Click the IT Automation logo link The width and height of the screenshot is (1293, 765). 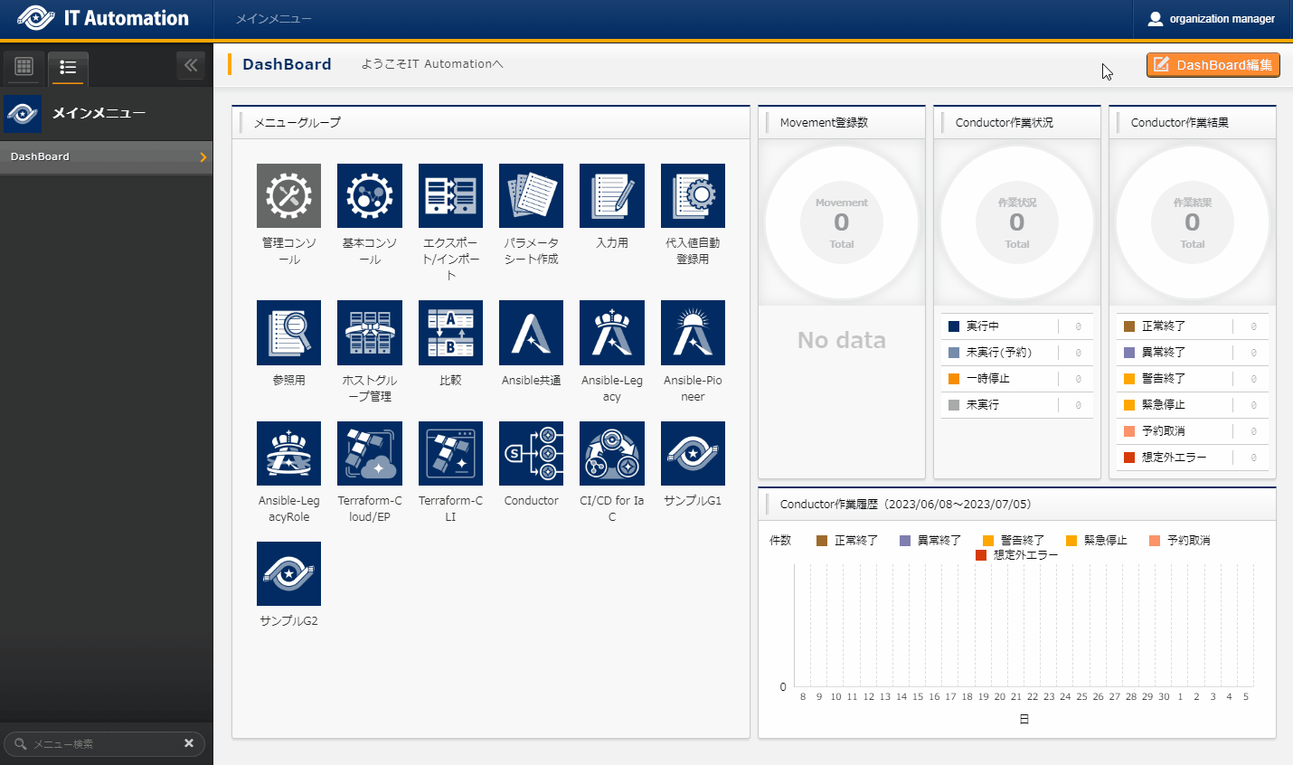point(104,19)
